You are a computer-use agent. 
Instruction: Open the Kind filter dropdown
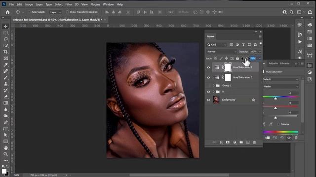217,45
